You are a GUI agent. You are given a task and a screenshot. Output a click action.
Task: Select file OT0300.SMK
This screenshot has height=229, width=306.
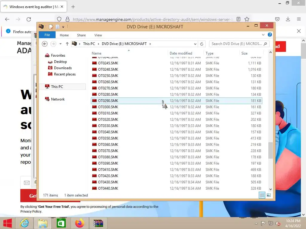[176, 107]
